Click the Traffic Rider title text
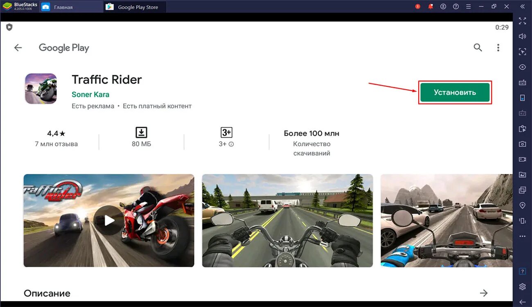The height and width of the screenshot is (307, 532). click(x=107, y=79)
